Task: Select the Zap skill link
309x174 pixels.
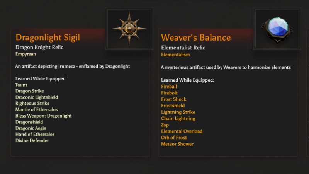Action: coord(165,125)
